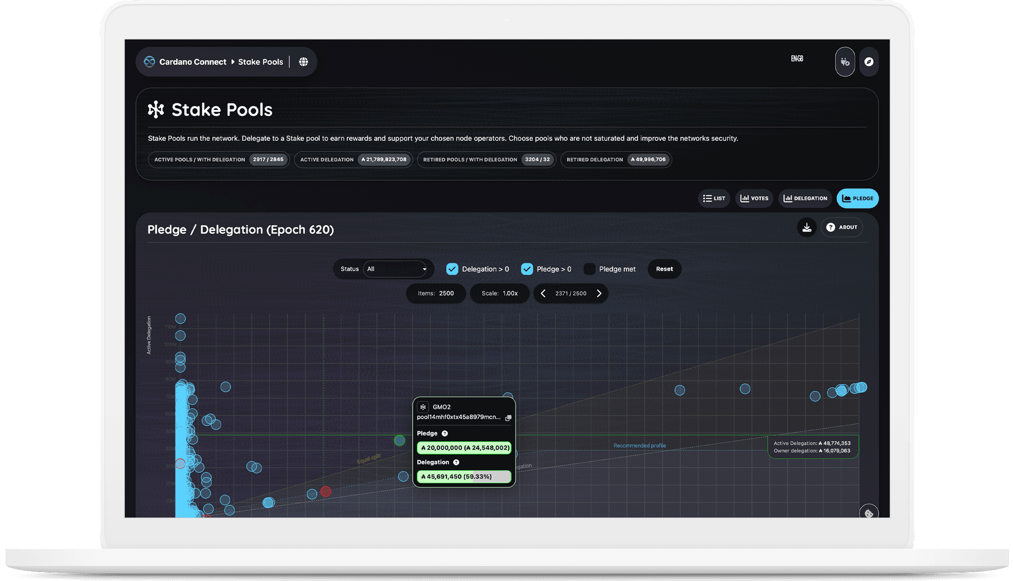1013x581 pixels.
Task: Open the wallet connect plug icon
Action: [x=845, y=62]
